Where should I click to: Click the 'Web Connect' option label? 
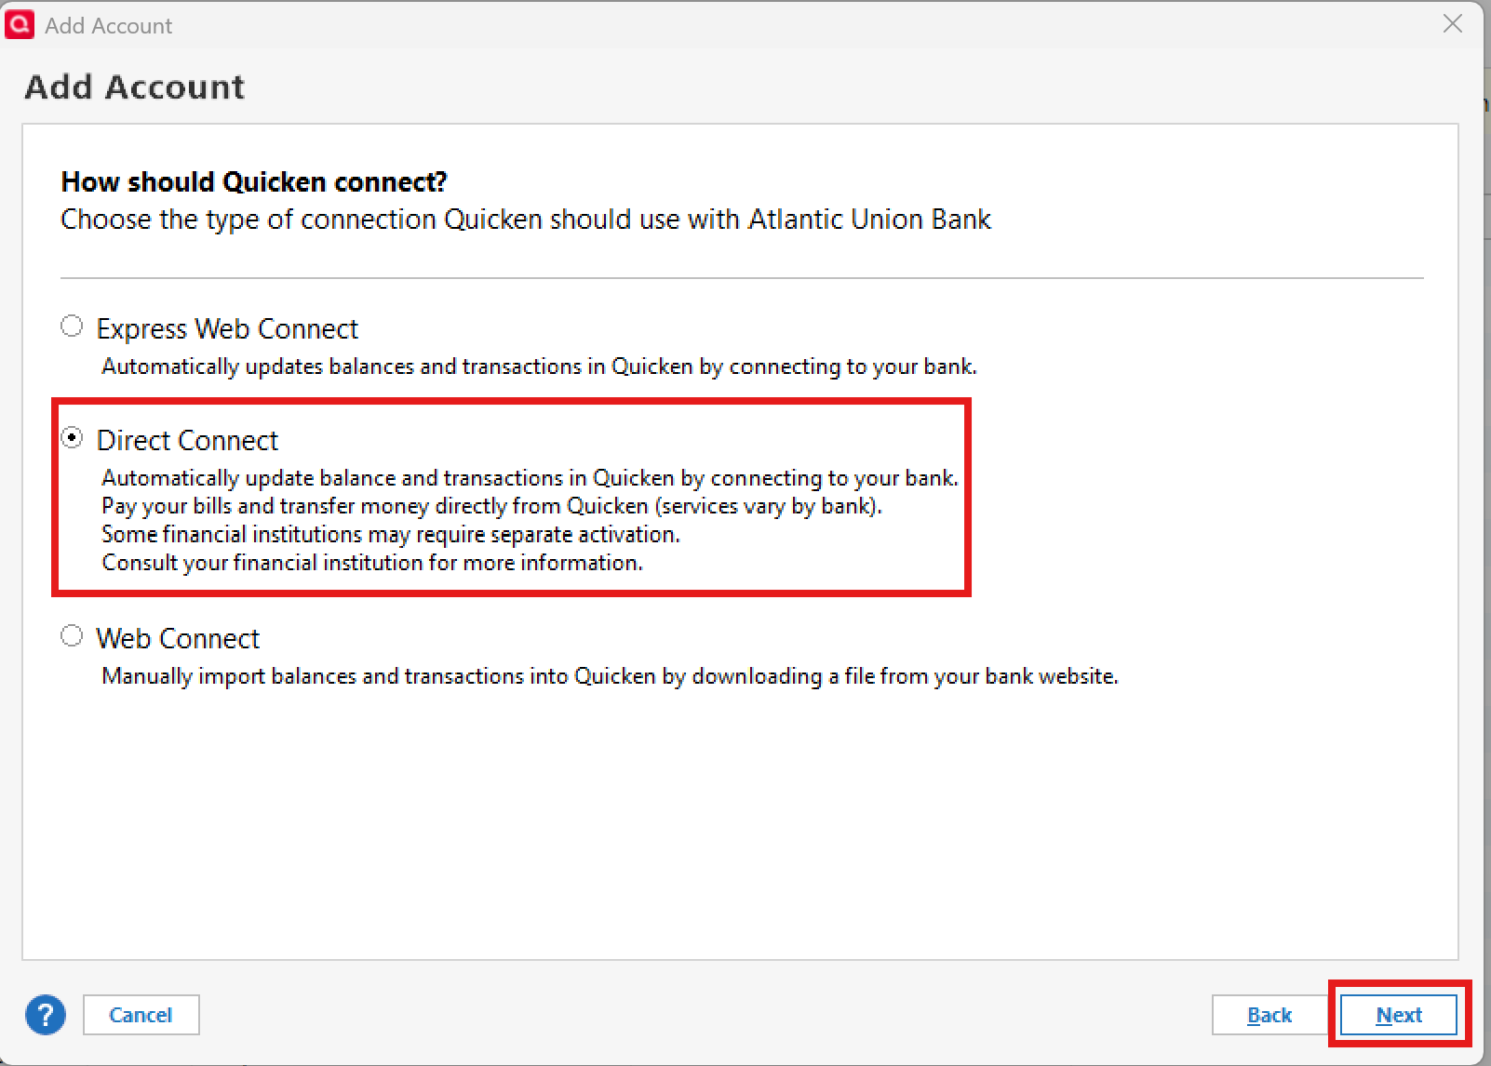pos(178,638)
